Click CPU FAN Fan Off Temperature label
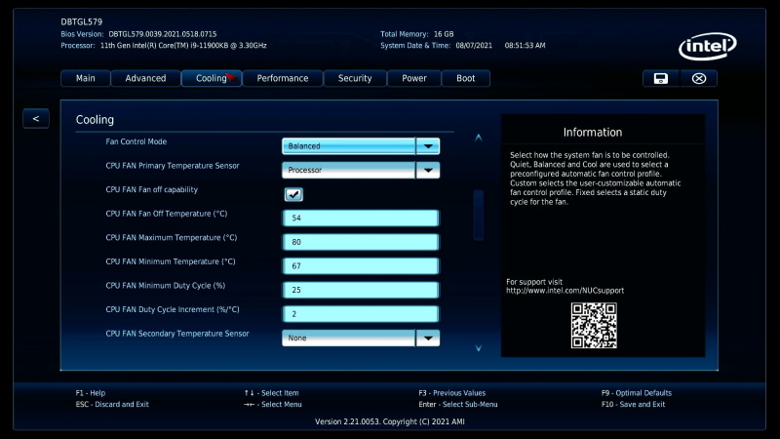Screen dimensions: 780x439 click(x=167, y=214)
